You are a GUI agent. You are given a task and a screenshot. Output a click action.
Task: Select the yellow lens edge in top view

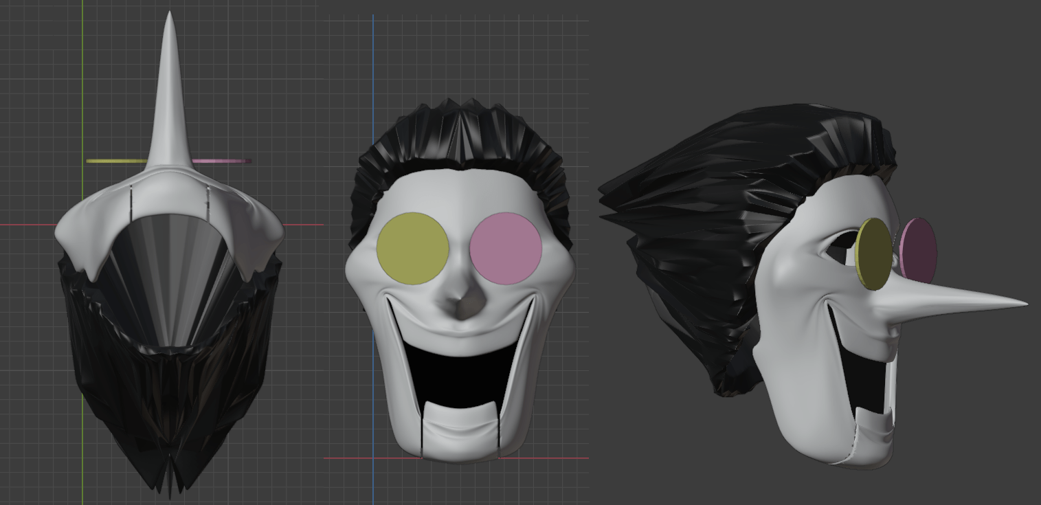point(117,161)
